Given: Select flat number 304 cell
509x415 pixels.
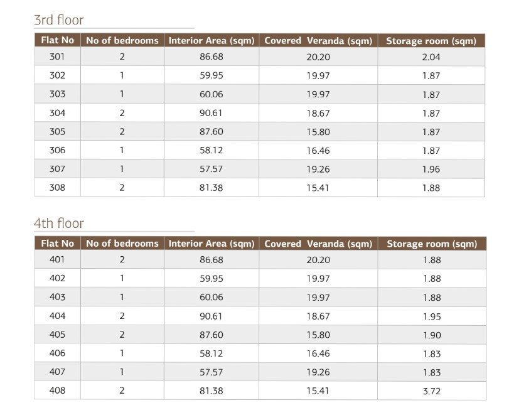Looking at the screenshot, I should tap(57, 112).
